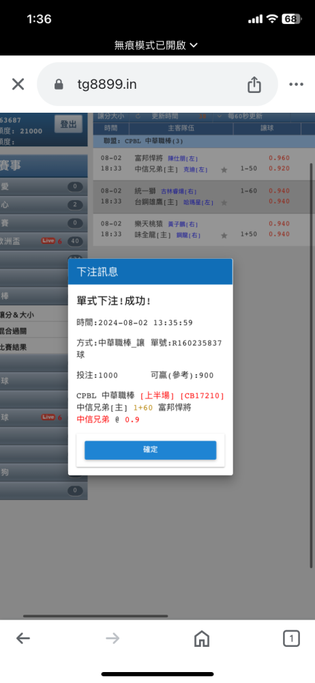Tap the home icon in bottom bar
Image resolution: width=315 pixels, height=683 pixels.
[x=202, y=639]
